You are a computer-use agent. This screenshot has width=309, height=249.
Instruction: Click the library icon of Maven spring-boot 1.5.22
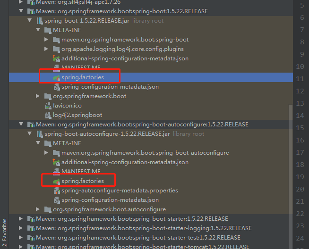(31, 11)
